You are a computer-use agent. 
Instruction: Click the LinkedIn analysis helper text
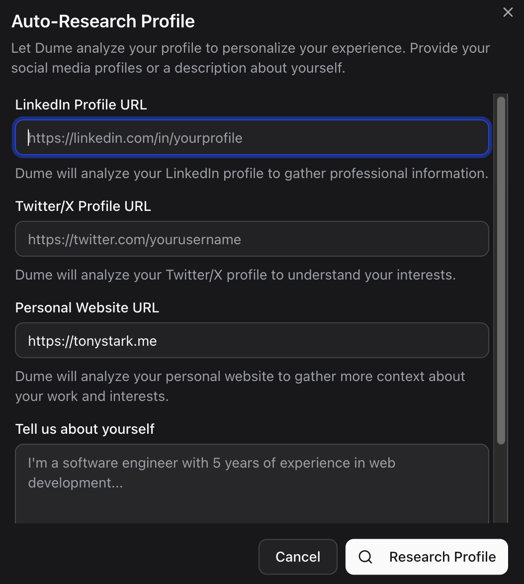[252, 173]
